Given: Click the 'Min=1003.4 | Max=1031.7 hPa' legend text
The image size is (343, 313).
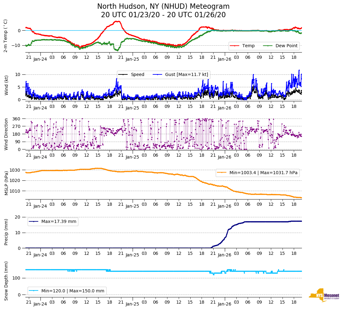Looking at the screenshot, I should (x=263, y=173).
